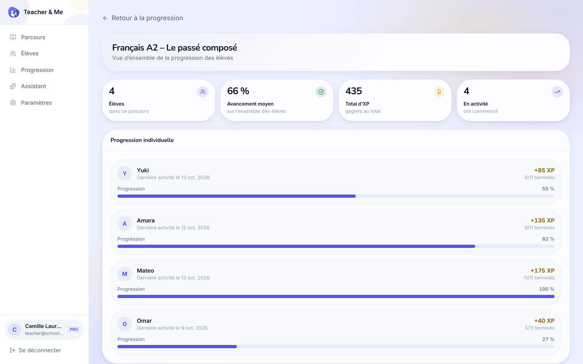The width and height of the screenshot is (583, 364).
Task: Click Yuki's avatar letter Y
Action: (125, 174)
